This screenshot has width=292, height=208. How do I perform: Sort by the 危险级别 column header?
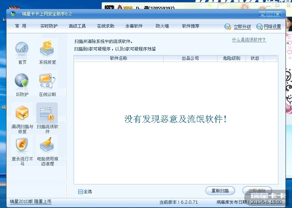231,58
